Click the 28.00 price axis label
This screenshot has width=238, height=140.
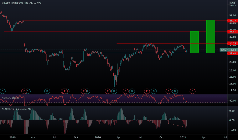point(233,62)
